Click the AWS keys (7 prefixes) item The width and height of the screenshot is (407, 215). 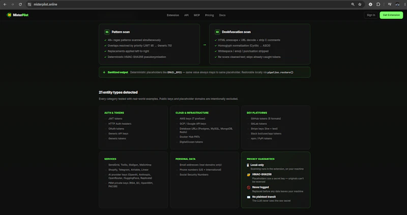point(192,119)
